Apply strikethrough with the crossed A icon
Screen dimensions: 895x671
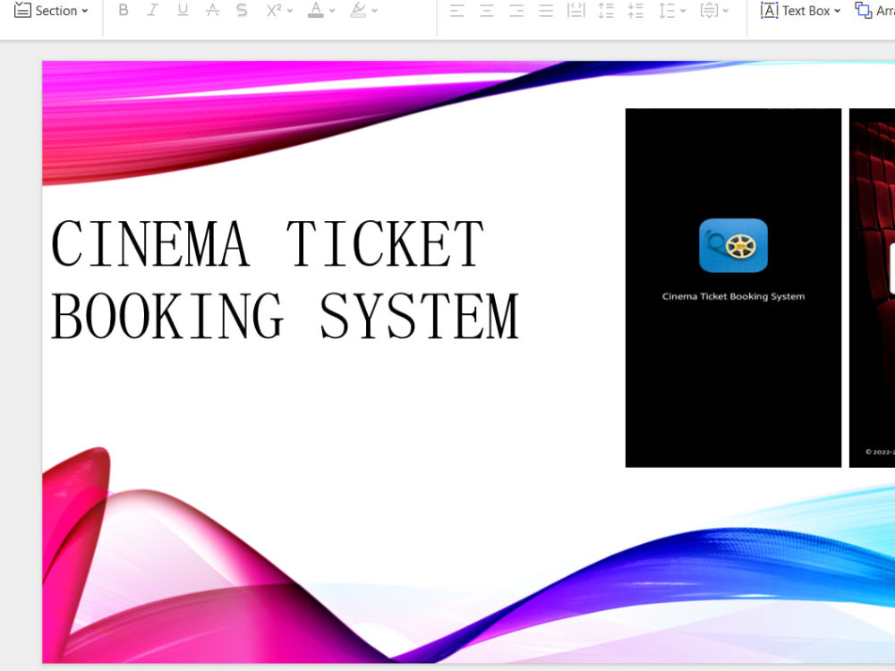212,10
